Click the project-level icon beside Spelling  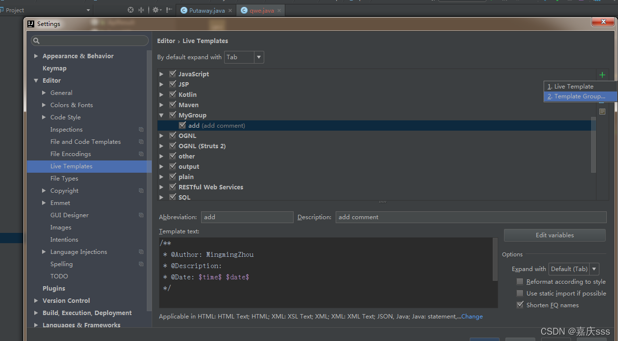click(141, 264)
